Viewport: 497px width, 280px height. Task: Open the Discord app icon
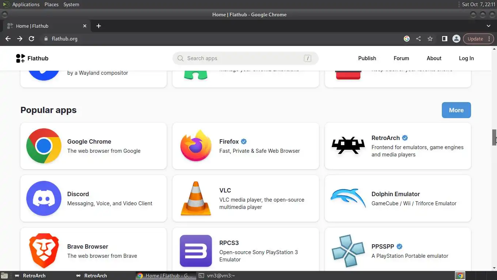click(44, 198)
